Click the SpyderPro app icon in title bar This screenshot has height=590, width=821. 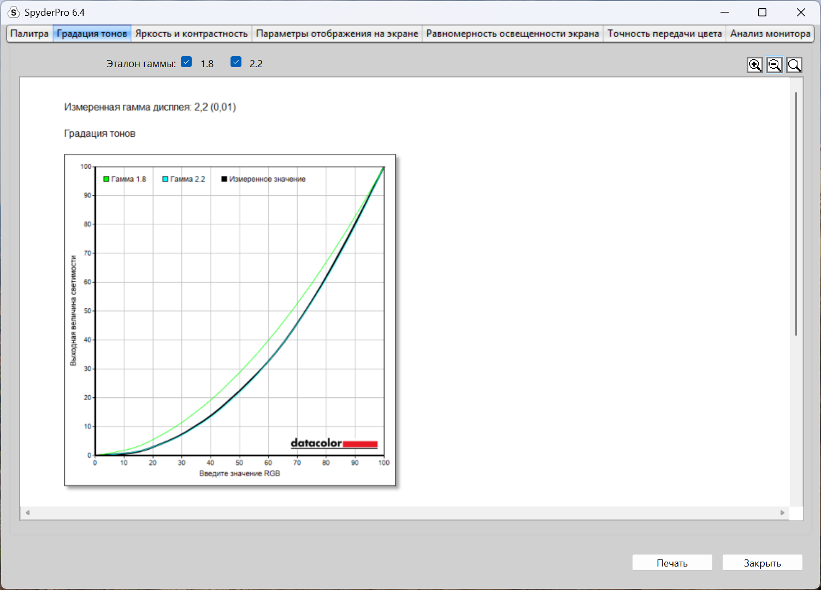coord(14,12)
